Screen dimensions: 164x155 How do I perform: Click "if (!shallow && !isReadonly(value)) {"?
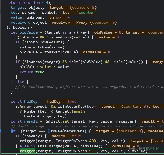52,37
